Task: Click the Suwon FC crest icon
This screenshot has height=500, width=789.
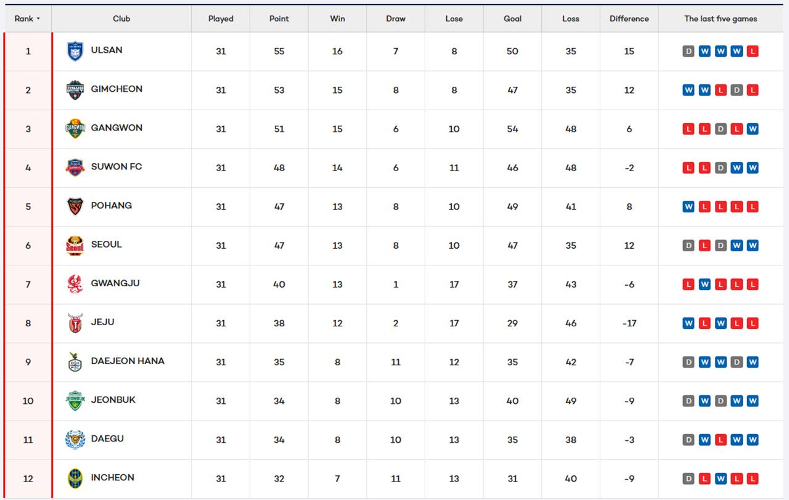Action: tap(75, 167)
